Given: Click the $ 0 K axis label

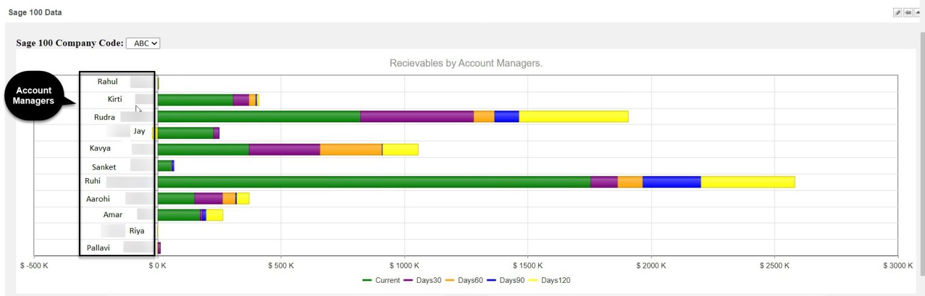Looking at the screenshot, I should tap(158, 265).
